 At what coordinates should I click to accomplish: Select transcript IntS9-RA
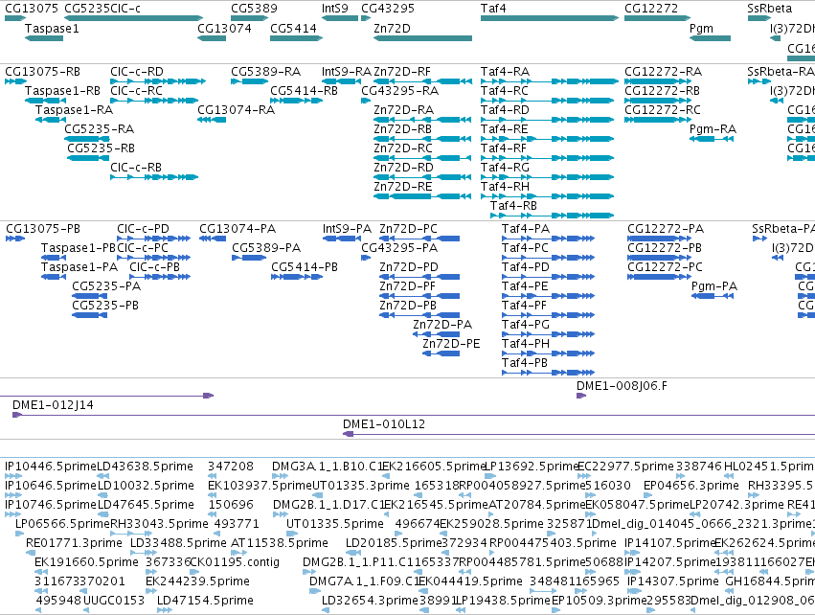pyautogui.click(x=340, y=81)
